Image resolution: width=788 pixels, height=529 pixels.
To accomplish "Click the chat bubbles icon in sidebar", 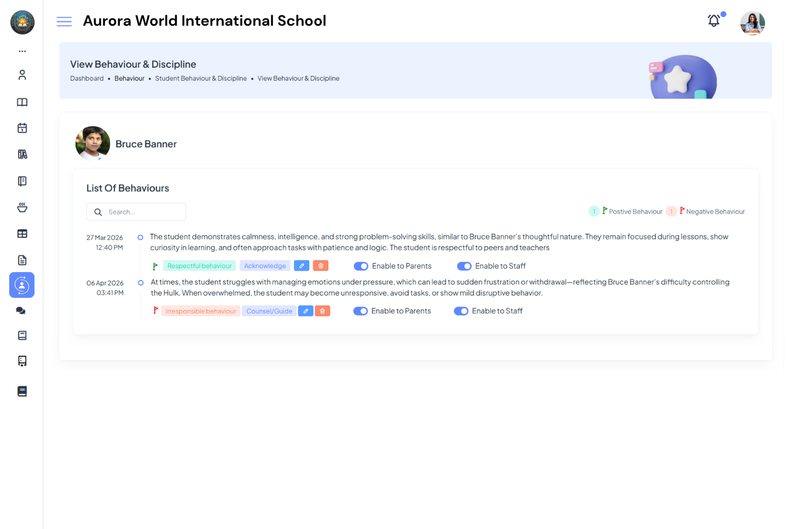I will point(21,310).
